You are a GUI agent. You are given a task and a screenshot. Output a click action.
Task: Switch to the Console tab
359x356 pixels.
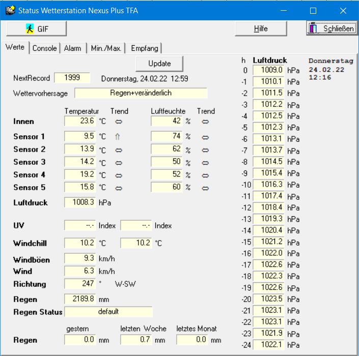click(x=44, y=48)
